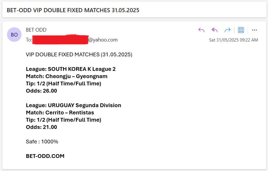Image resolution: width=268 pixels, height=171 pixels.
Task: Open the More actions ellipsis menu
Action: tap(254, 30)
